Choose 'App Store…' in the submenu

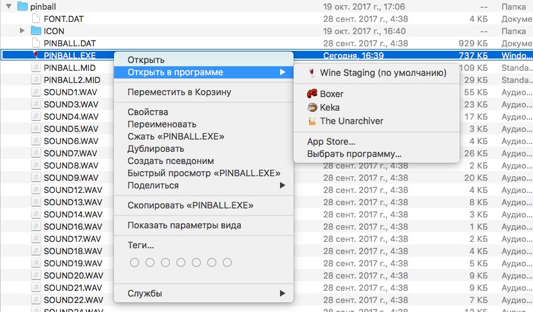[x=377, y=142]
